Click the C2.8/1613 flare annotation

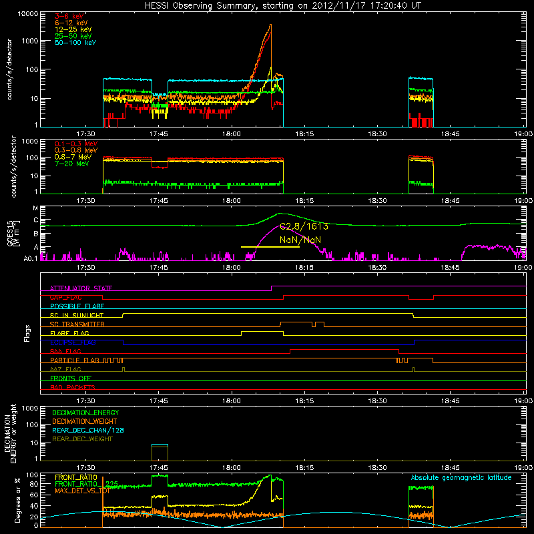pyautogui.click(x=304, y=226)
